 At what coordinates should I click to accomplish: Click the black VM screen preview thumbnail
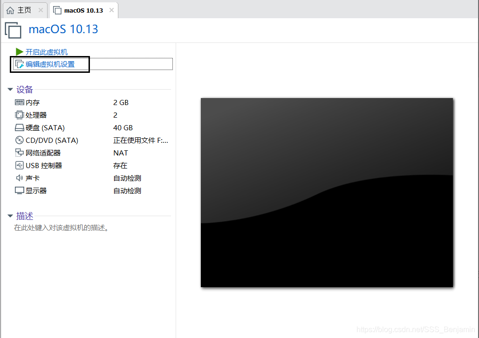(327, 192)
